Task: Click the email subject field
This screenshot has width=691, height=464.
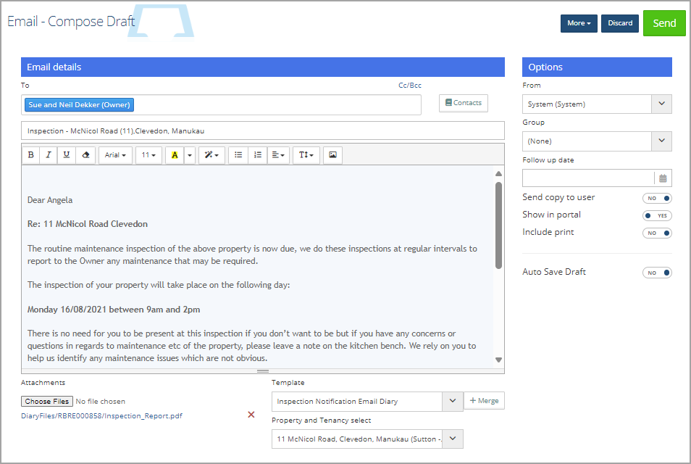Action: pos(263,130)
